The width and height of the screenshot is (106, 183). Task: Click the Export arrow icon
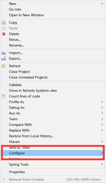pos(4,59)
